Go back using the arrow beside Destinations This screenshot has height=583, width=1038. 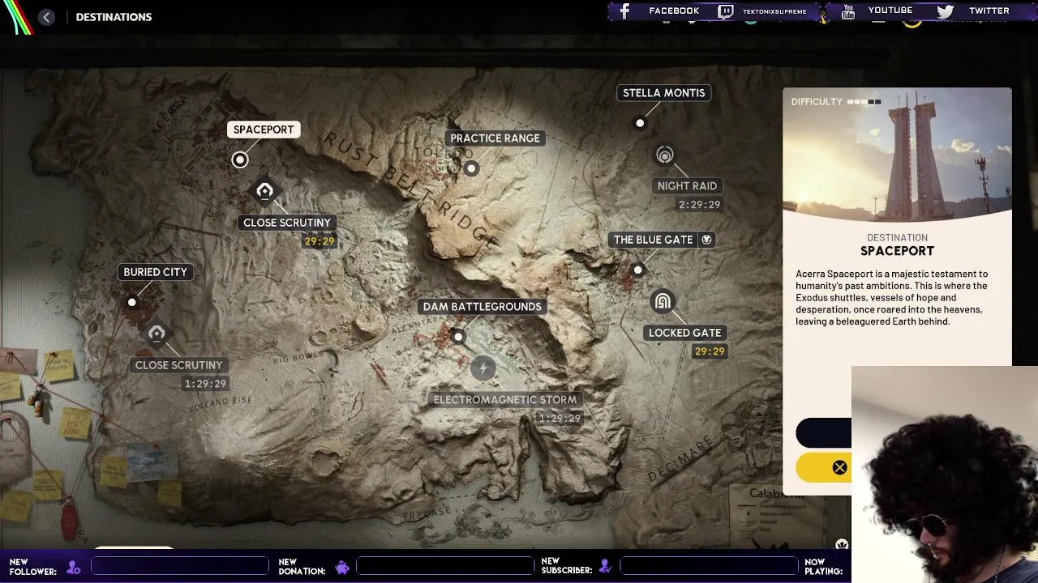point(46,17)
